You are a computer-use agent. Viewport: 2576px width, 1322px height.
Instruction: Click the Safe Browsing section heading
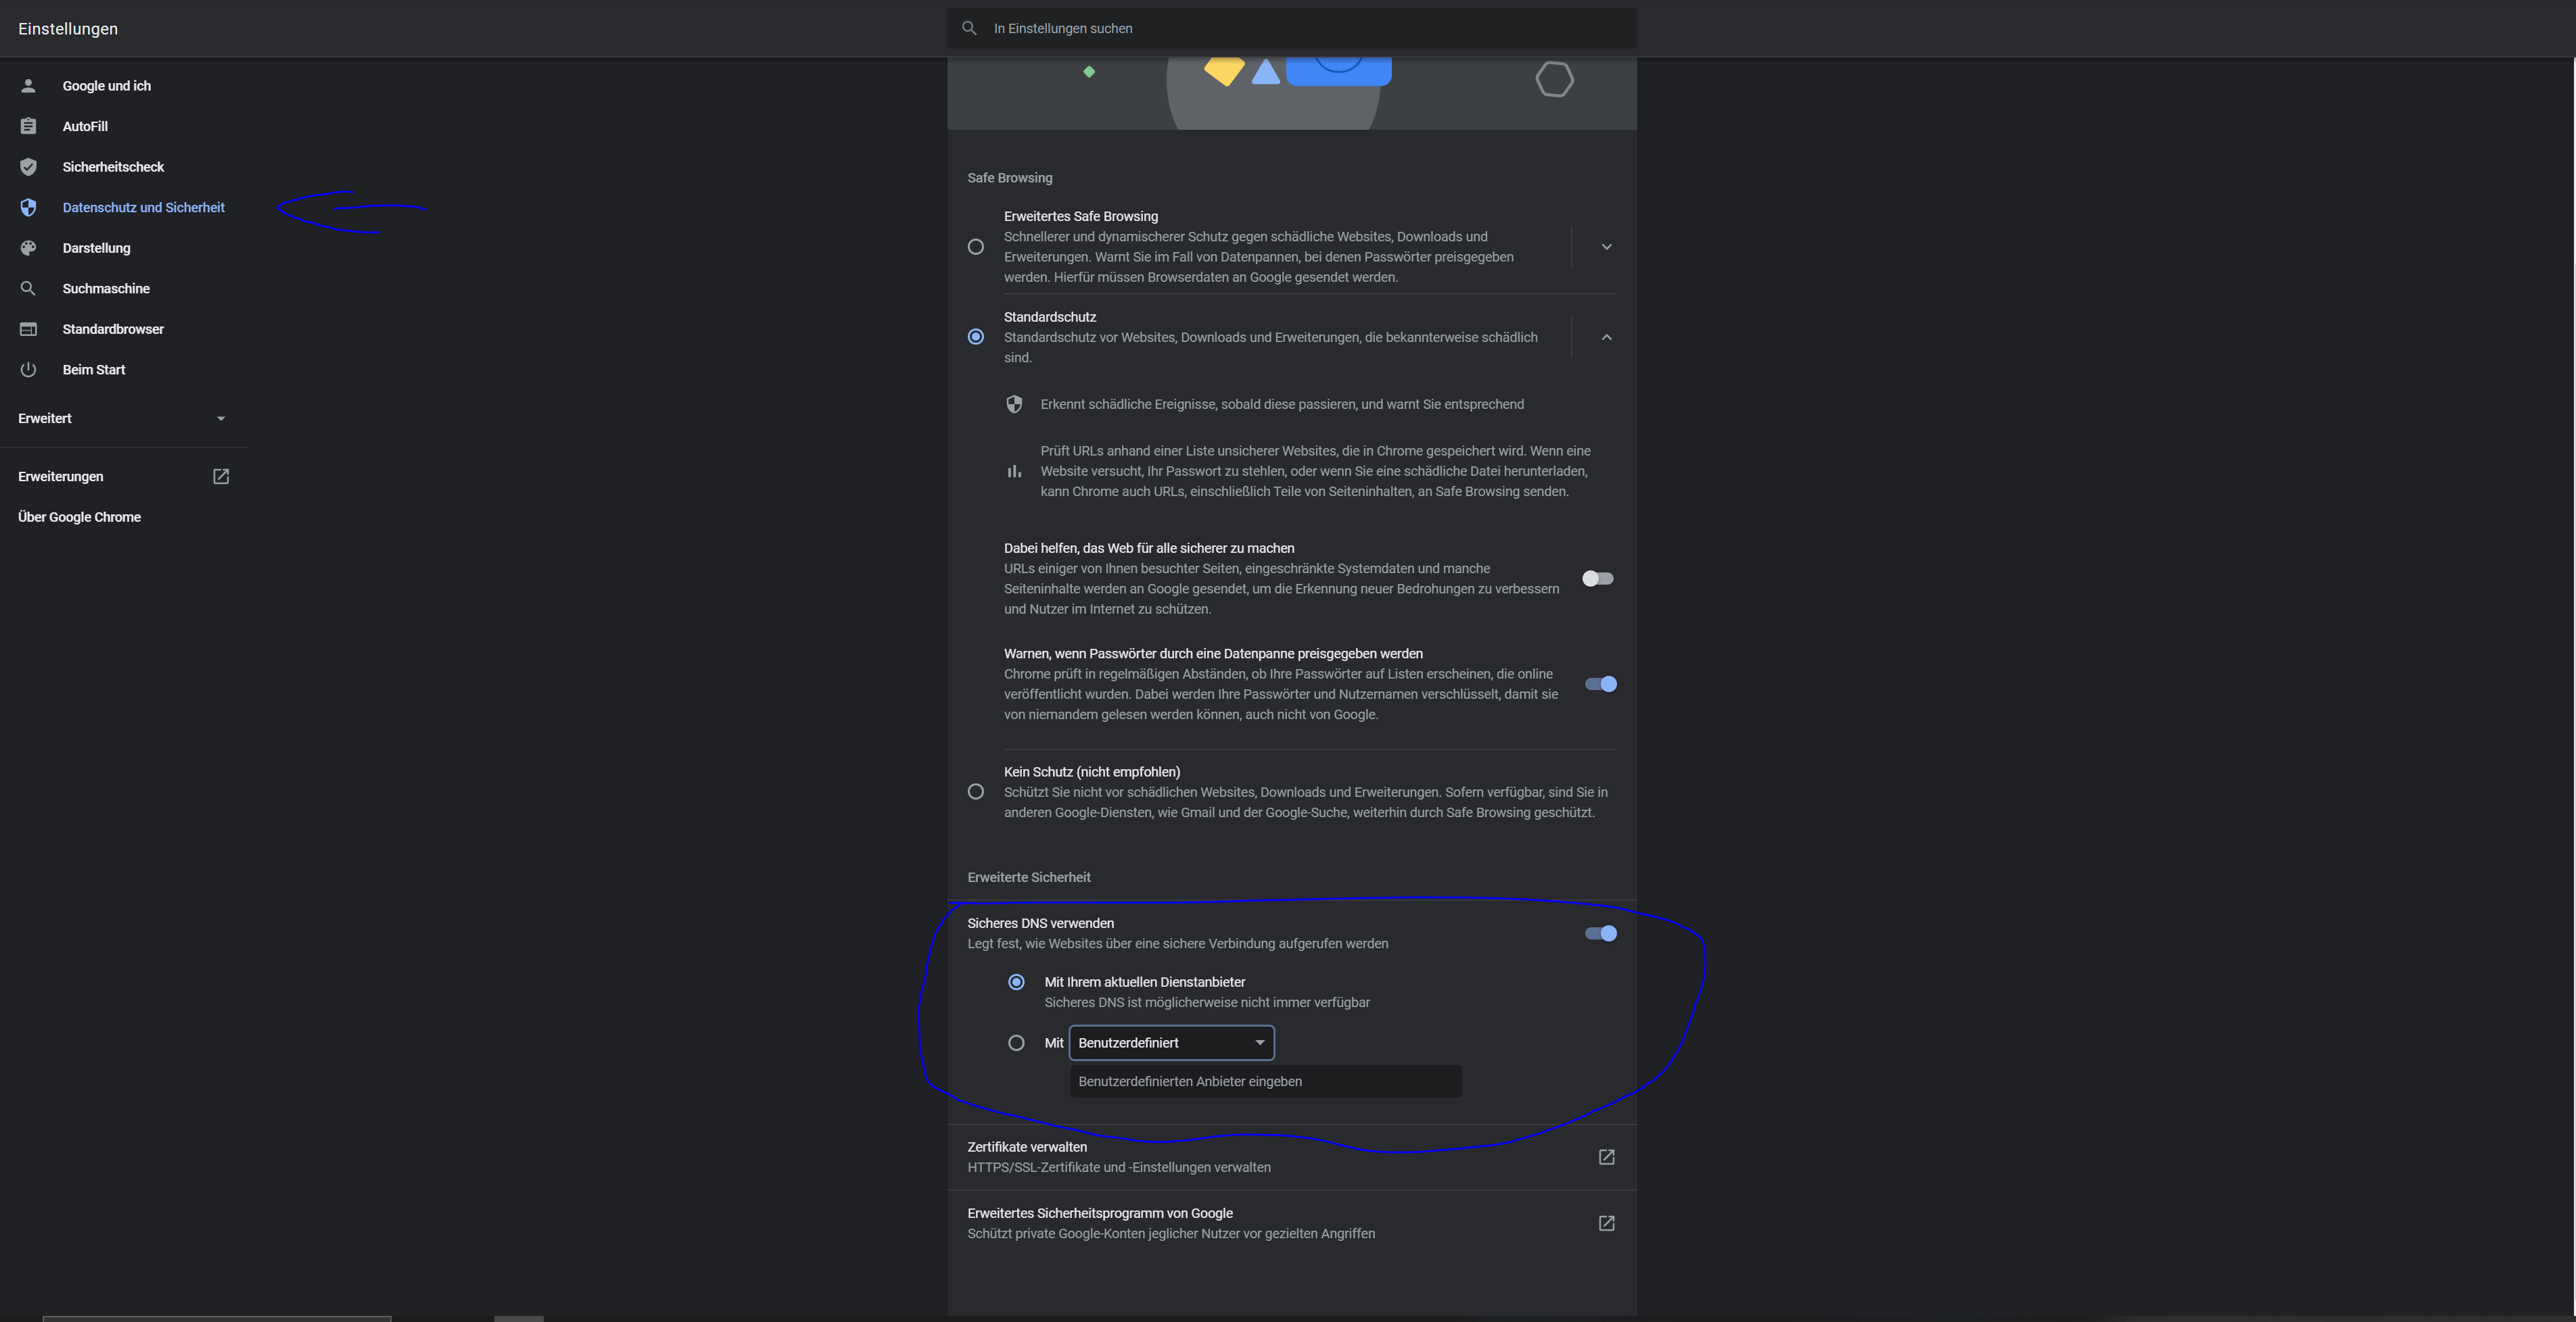point(1009,178)
